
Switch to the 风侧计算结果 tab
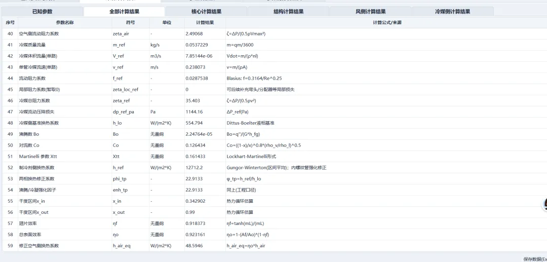(370, 12)
